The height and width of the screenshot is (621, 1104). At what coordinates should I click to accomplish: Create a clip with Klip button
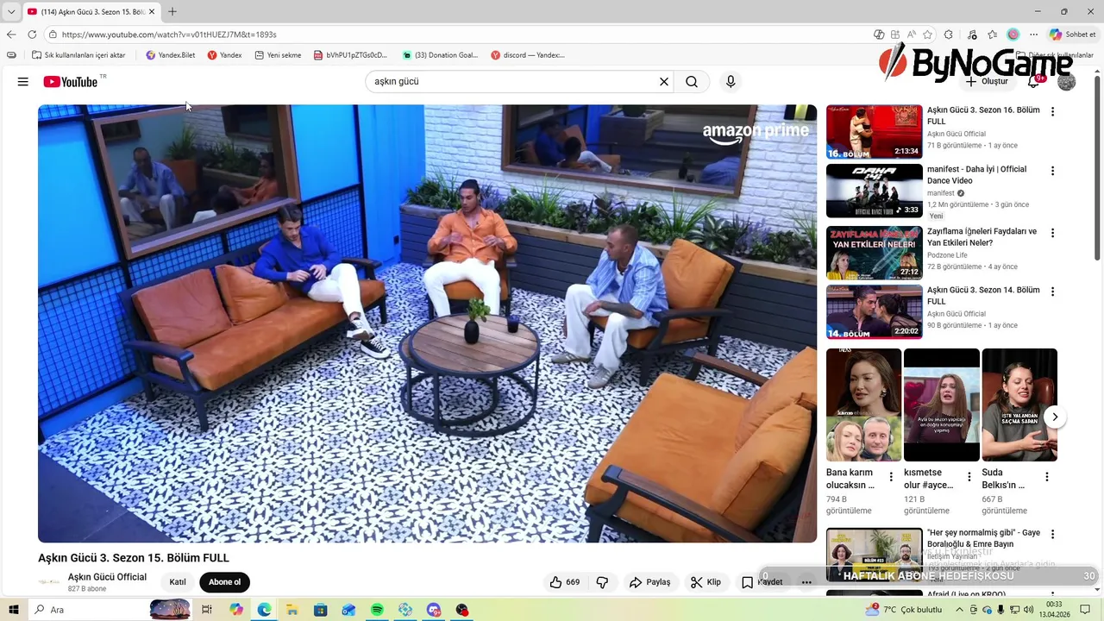(706, 582)
